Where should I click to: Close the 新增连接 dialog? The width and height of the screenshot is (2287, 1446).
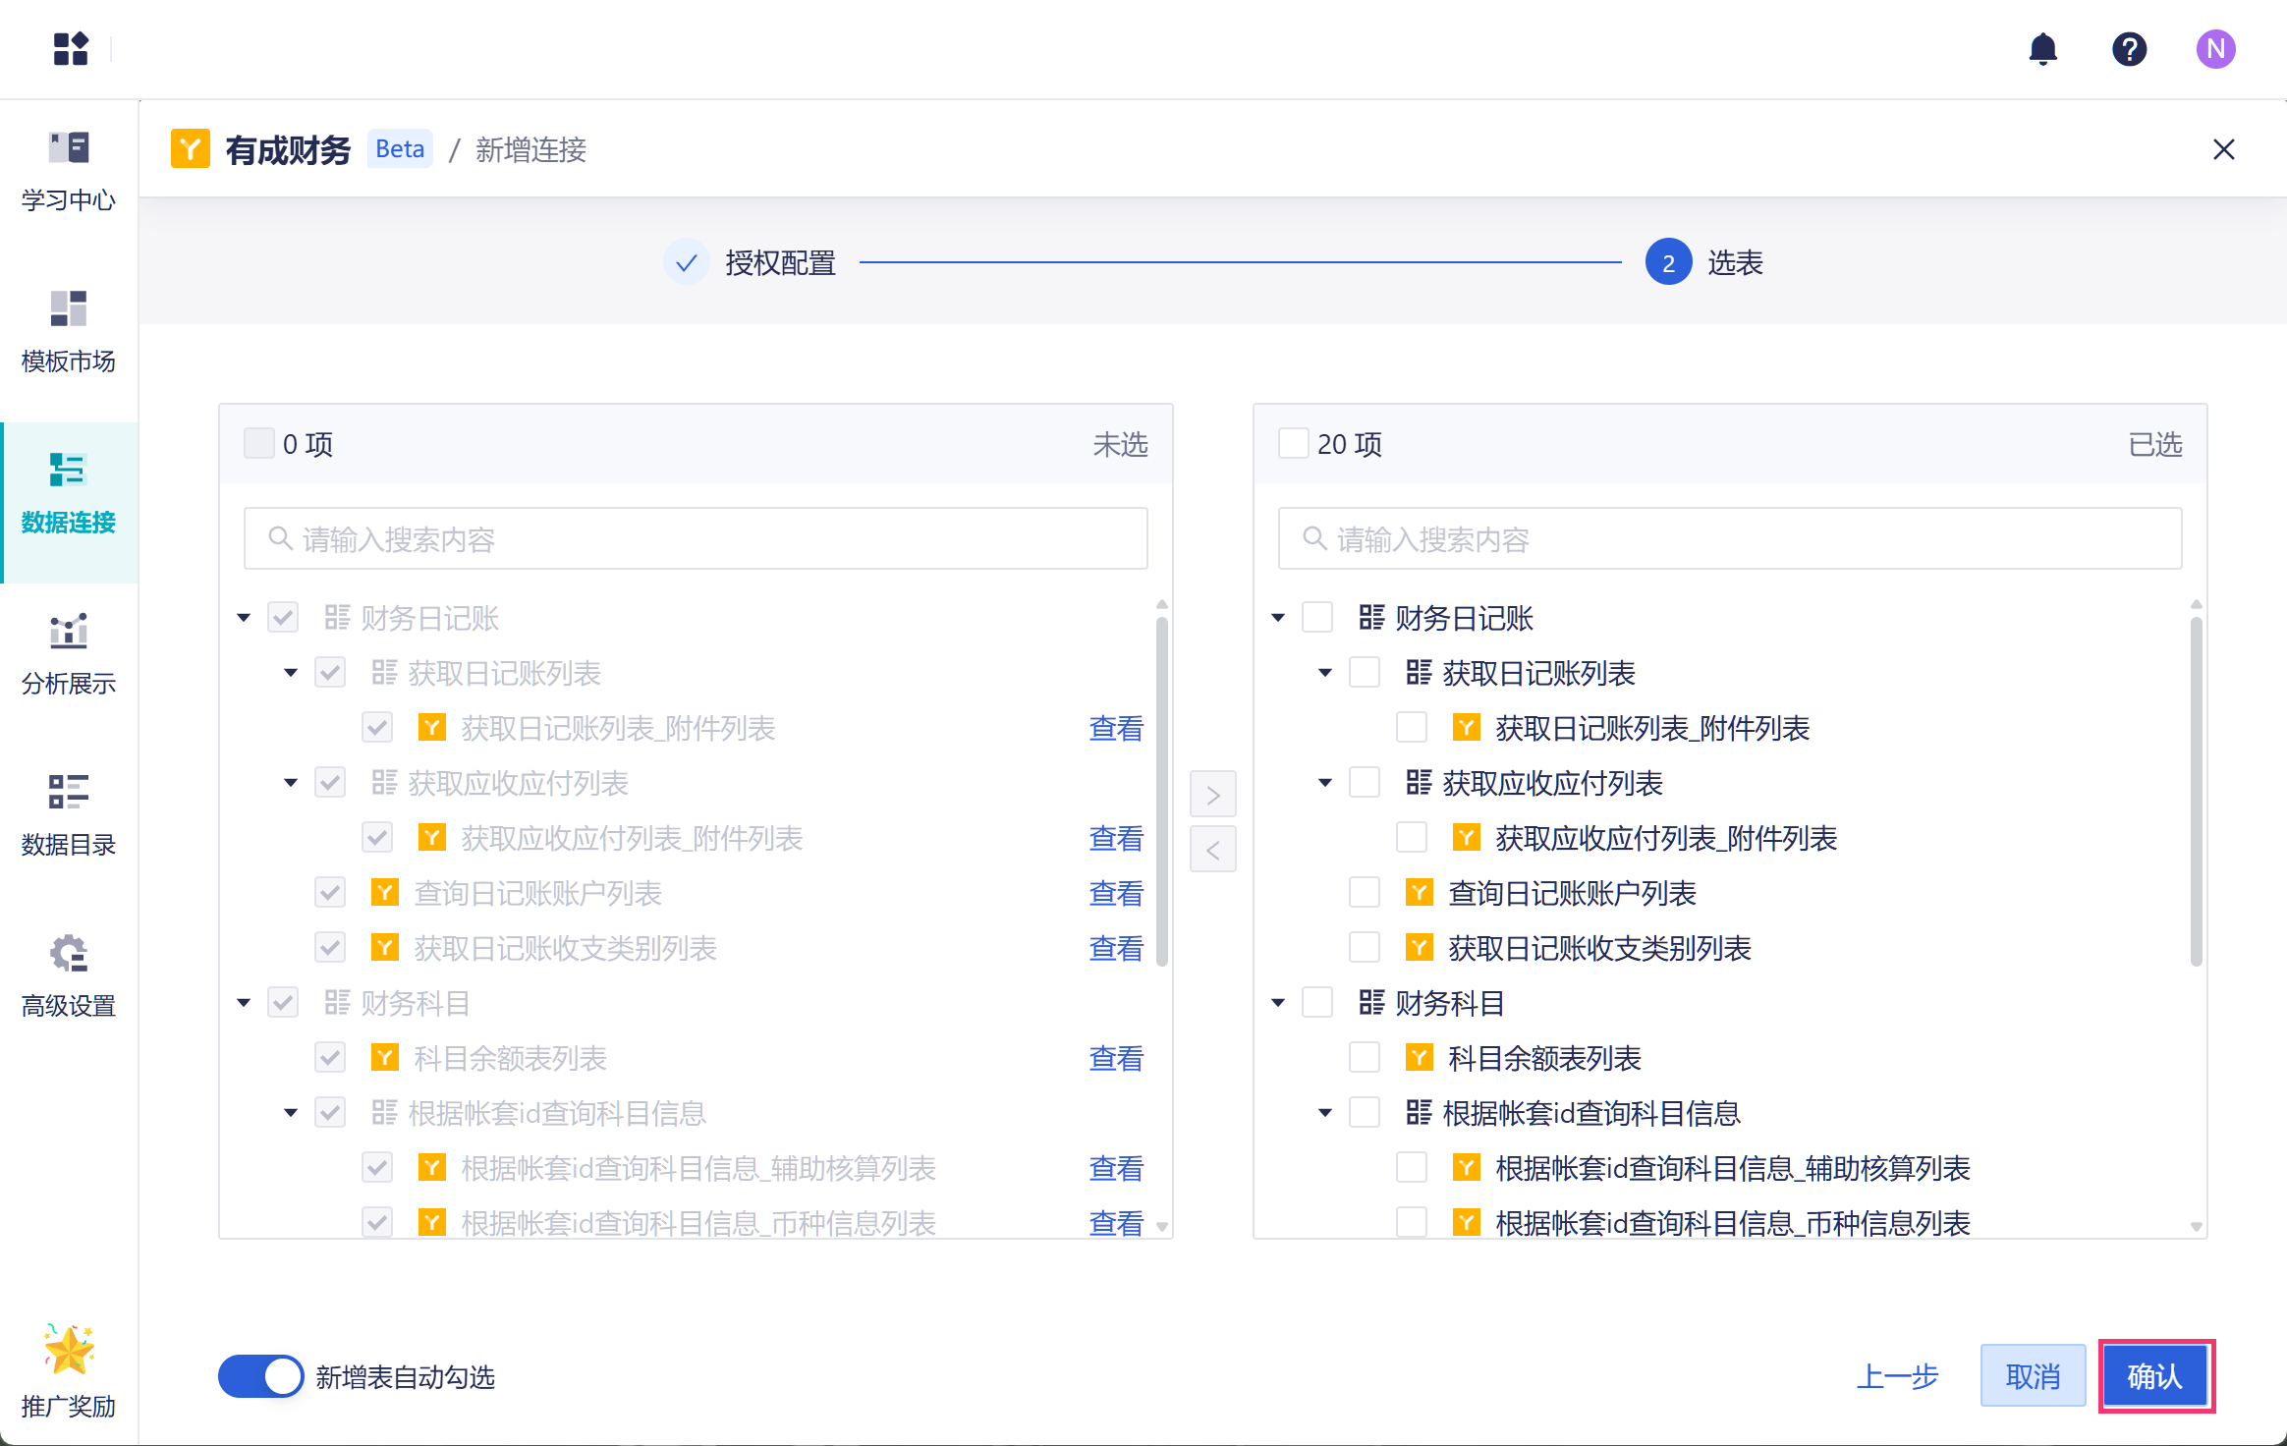point(2224,149)
